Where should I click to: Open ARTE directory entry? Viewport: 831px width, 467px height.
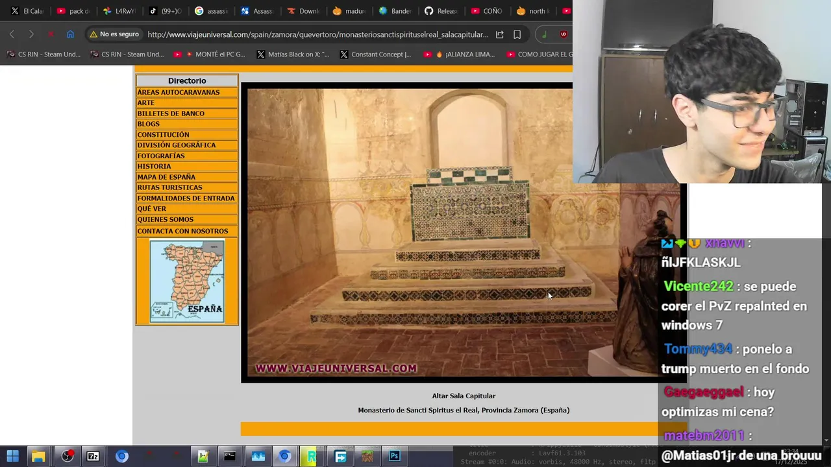tap(186, 102)
